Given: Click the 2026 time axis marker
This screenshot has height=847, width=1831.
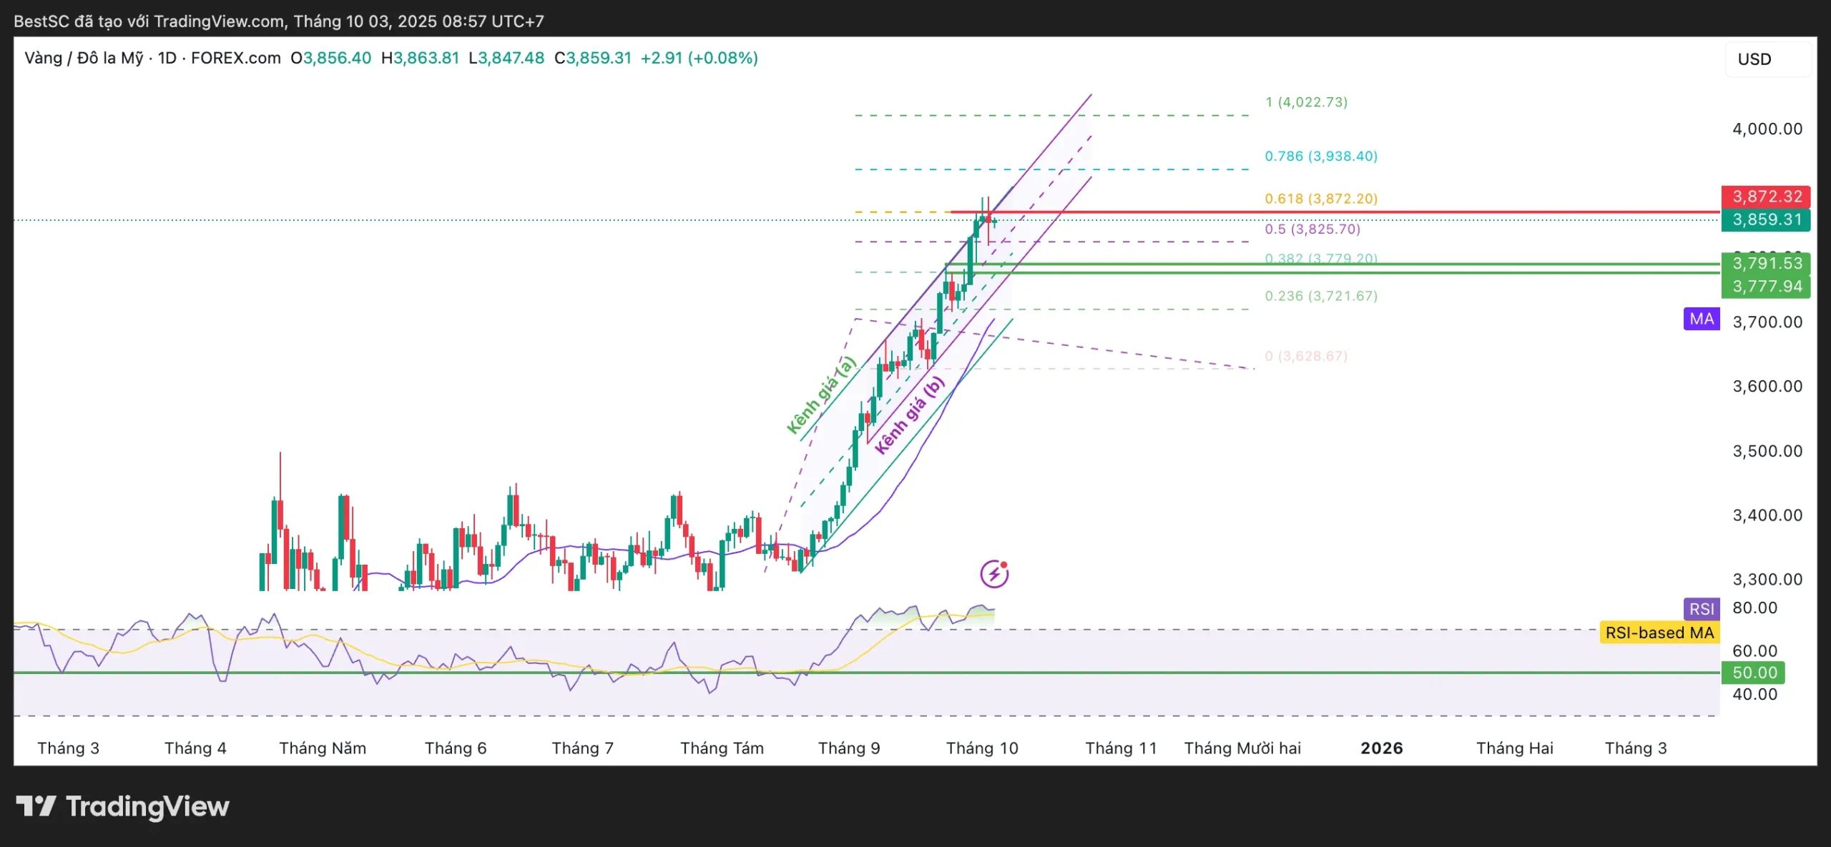Looking at the screenshot, I should click(1381, 748).
